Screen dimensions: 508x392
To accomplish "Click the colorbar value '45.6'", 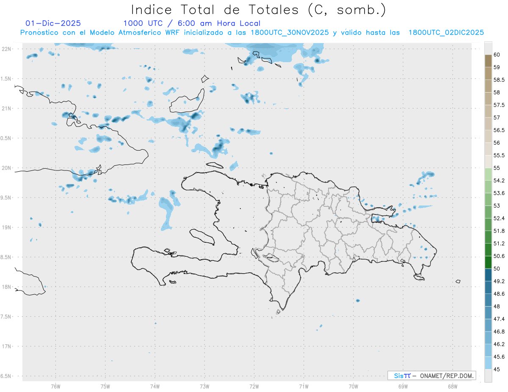I will click(499, 357).
